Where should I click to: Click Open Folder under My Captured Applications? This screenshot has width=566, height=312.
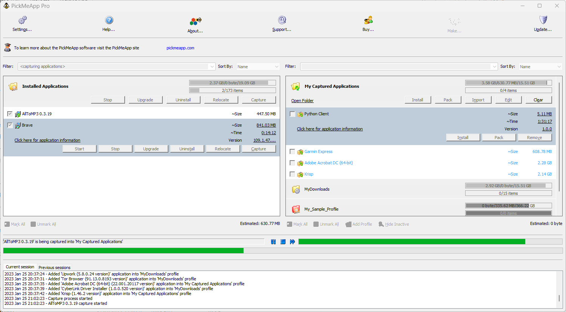302,101
